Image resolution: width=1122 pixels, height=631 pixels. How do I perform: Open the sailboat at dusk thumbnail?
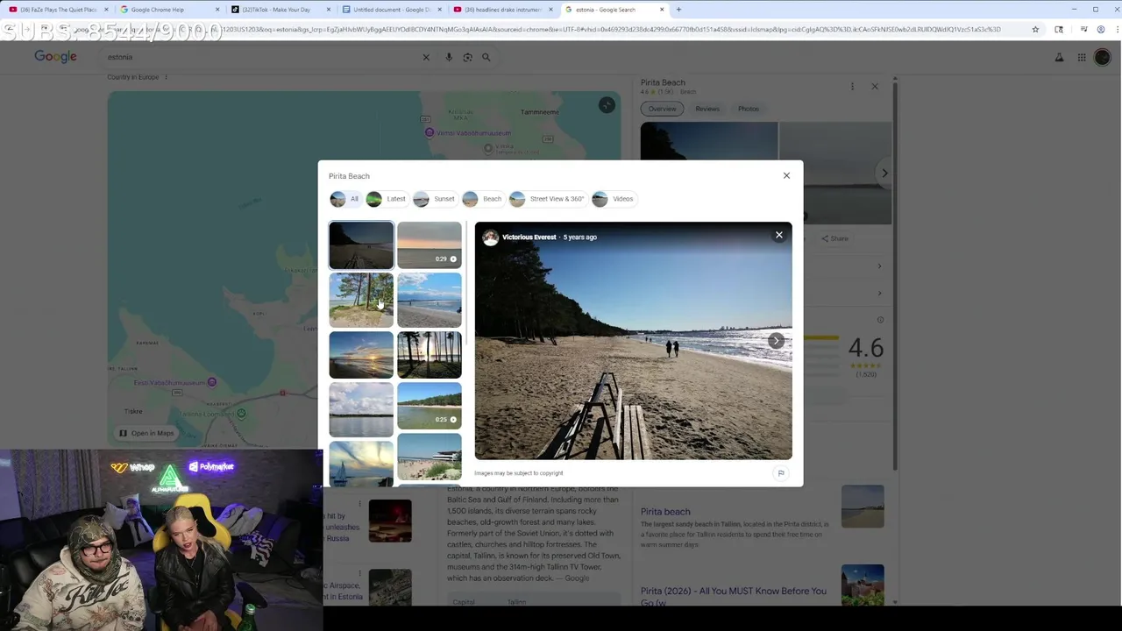(361, 463)
